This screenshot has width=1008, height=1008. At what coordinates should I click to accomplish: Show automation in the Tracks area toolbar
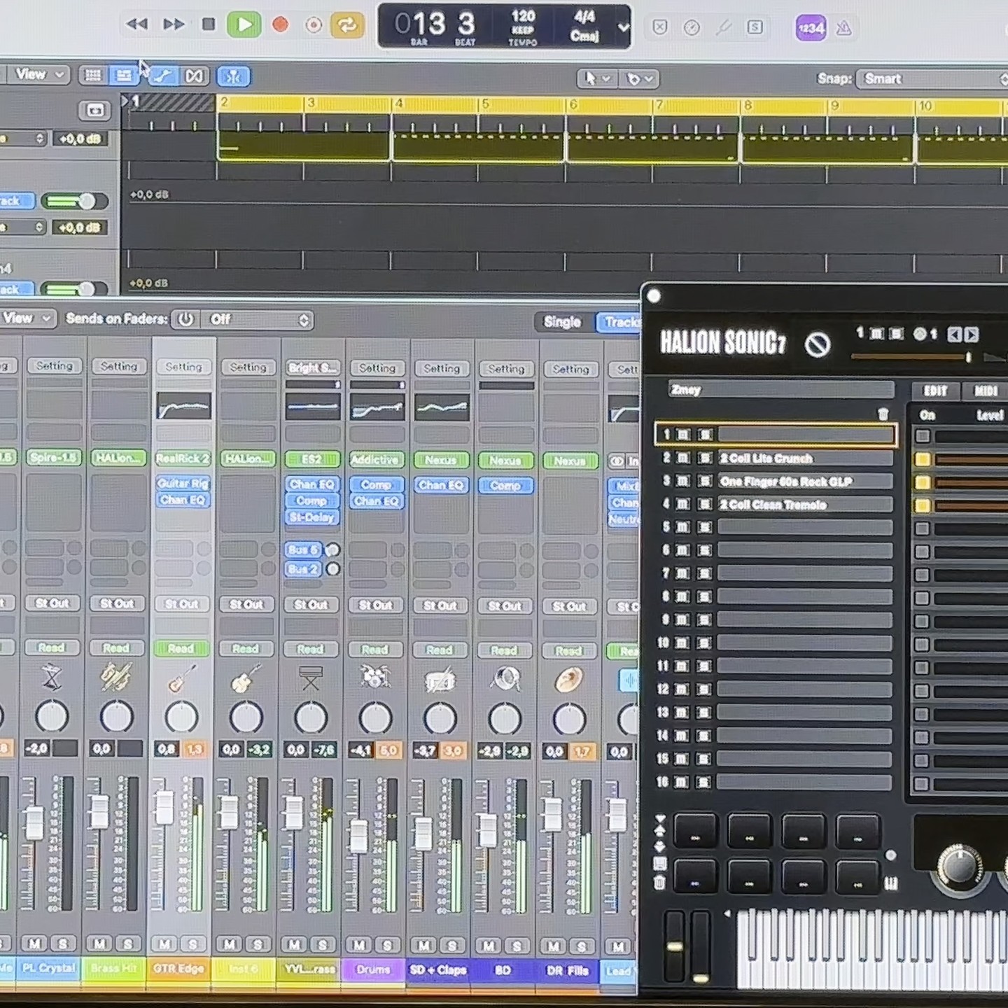point(162,76)
